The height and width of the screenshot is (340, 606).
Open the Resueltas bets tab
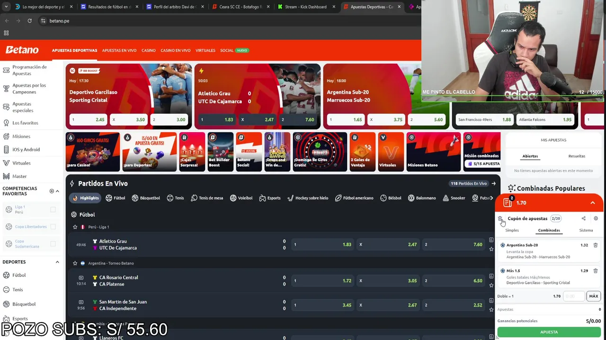(577, 156)
